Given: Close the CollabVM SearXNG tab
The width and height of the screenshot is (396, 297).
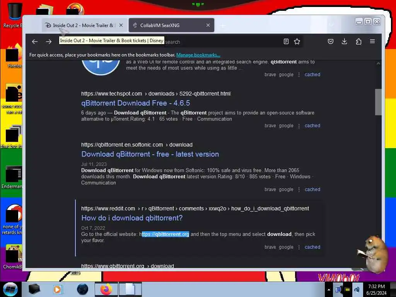Looking at the screenshot, I should tap(208, 25).
